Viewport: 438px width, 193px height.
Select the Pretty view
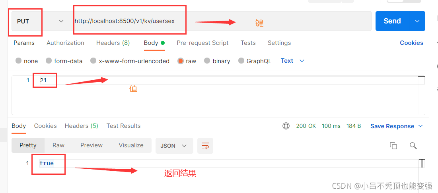coord(28,145)
